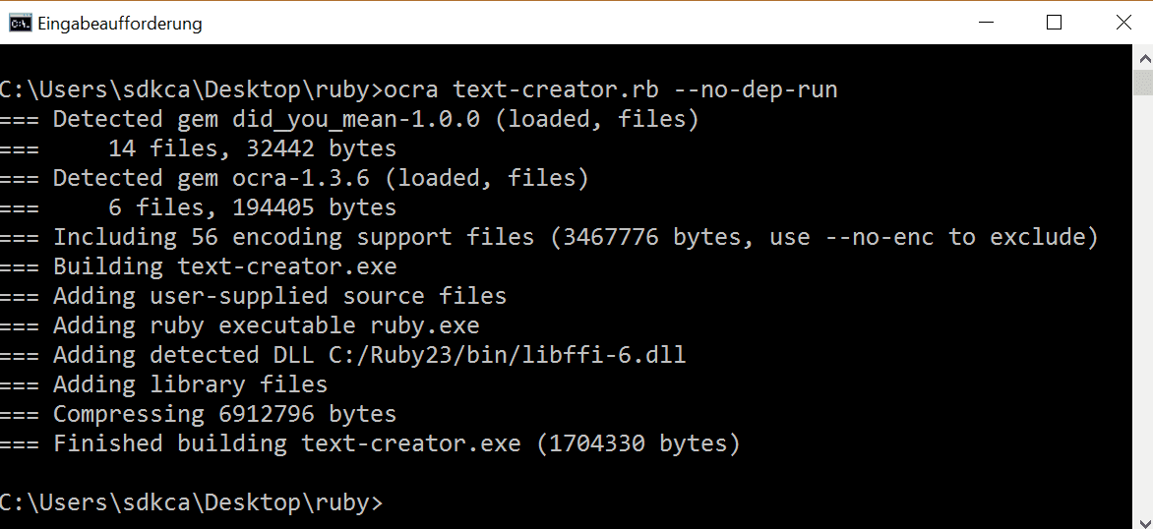Click the scrollbar track below the thumb

(x=1143, y=309)
